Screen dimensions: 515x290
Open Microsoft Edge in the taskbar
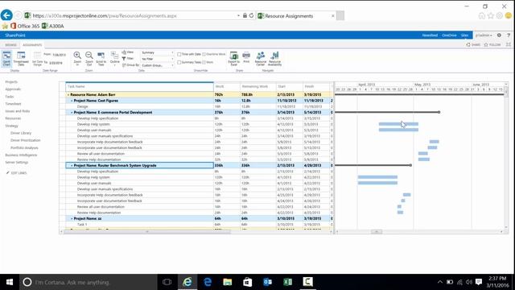click(208, 282)
